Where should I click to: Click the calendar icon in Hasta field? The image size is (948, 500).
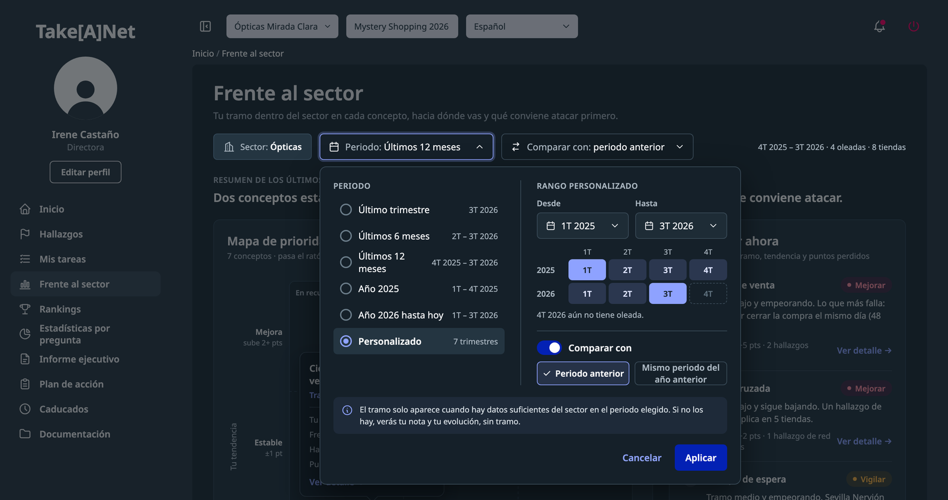click(x=649, y=226)
